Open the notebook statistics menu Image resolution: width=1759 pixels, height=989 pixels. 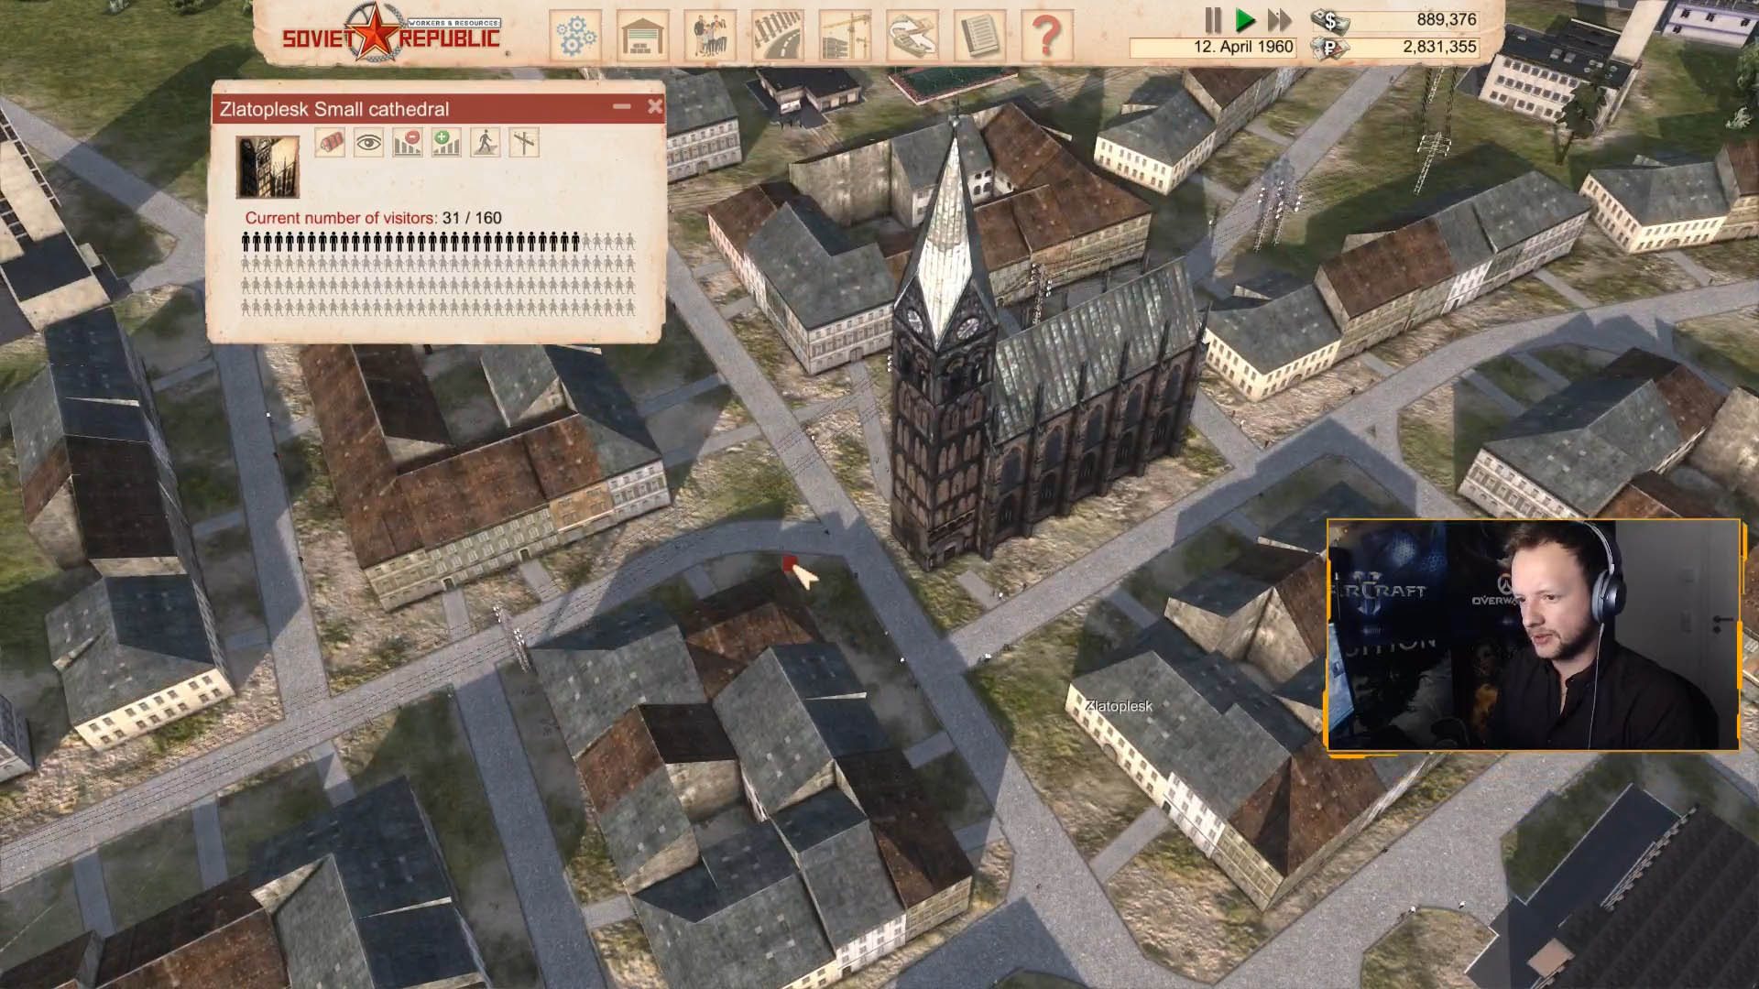(979, 36)
